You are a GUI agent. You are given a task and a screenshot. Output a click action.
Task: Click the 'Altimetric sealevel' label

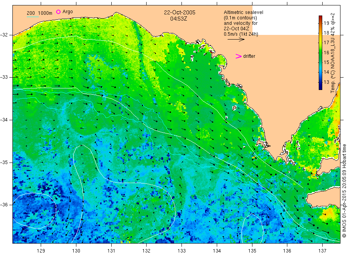(244, 12)
